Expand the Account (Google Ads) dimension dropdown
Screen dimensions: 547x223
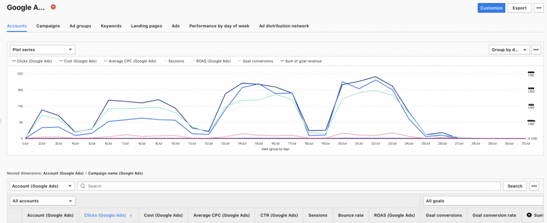tap(43, 186)
